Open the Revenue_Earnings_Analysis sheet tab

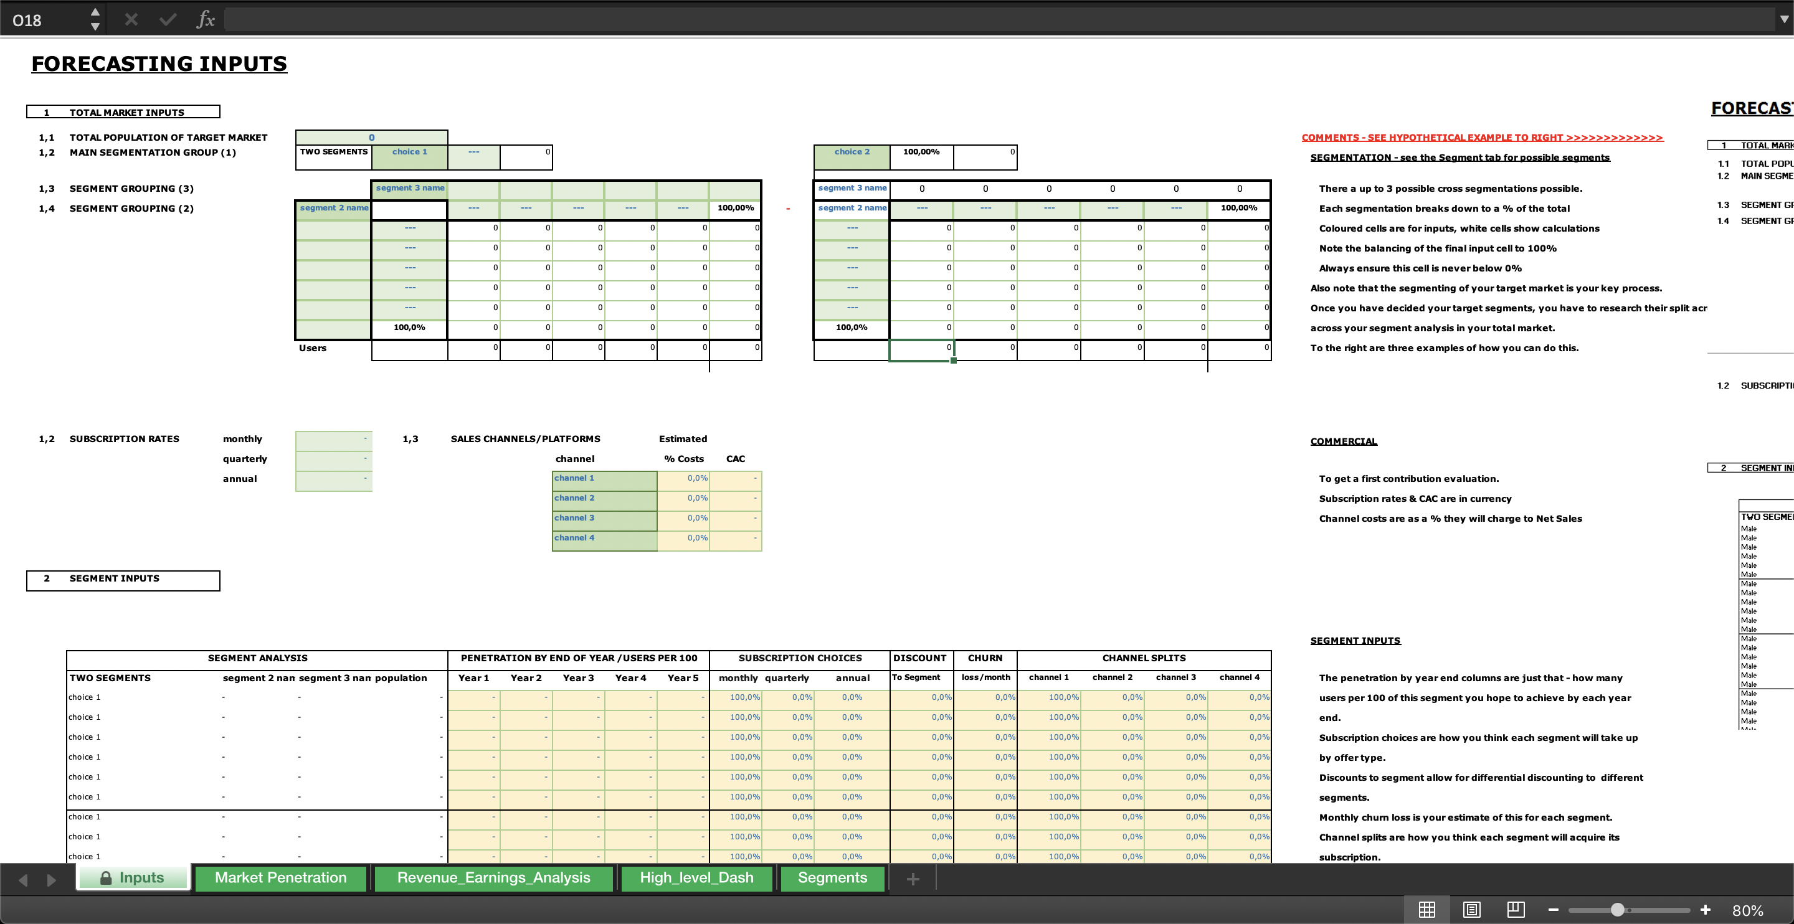tap(494, 877)
